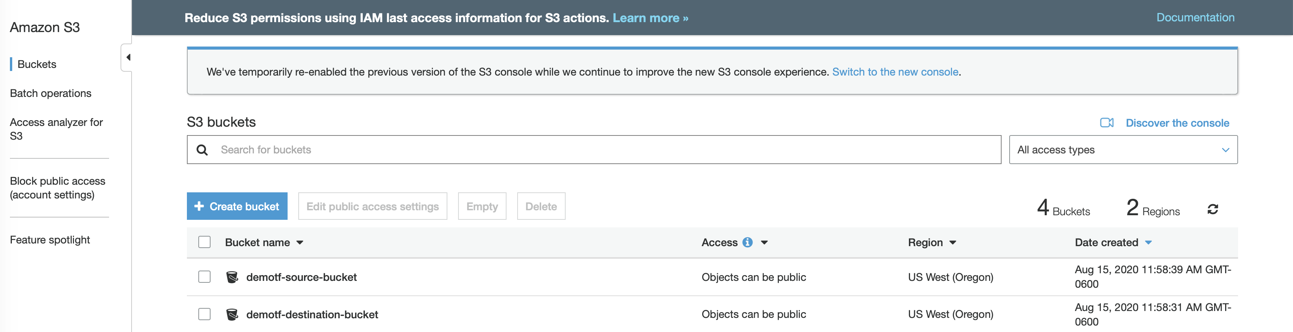1293x332 pixels.
Task: Collapse the left sidebar with the arrow
Action: 128,57
